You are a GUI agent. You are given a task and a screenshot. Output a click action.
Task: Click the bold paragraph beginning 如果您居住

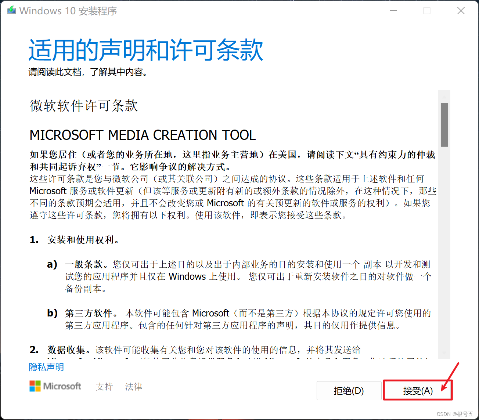tap(232, 160)
